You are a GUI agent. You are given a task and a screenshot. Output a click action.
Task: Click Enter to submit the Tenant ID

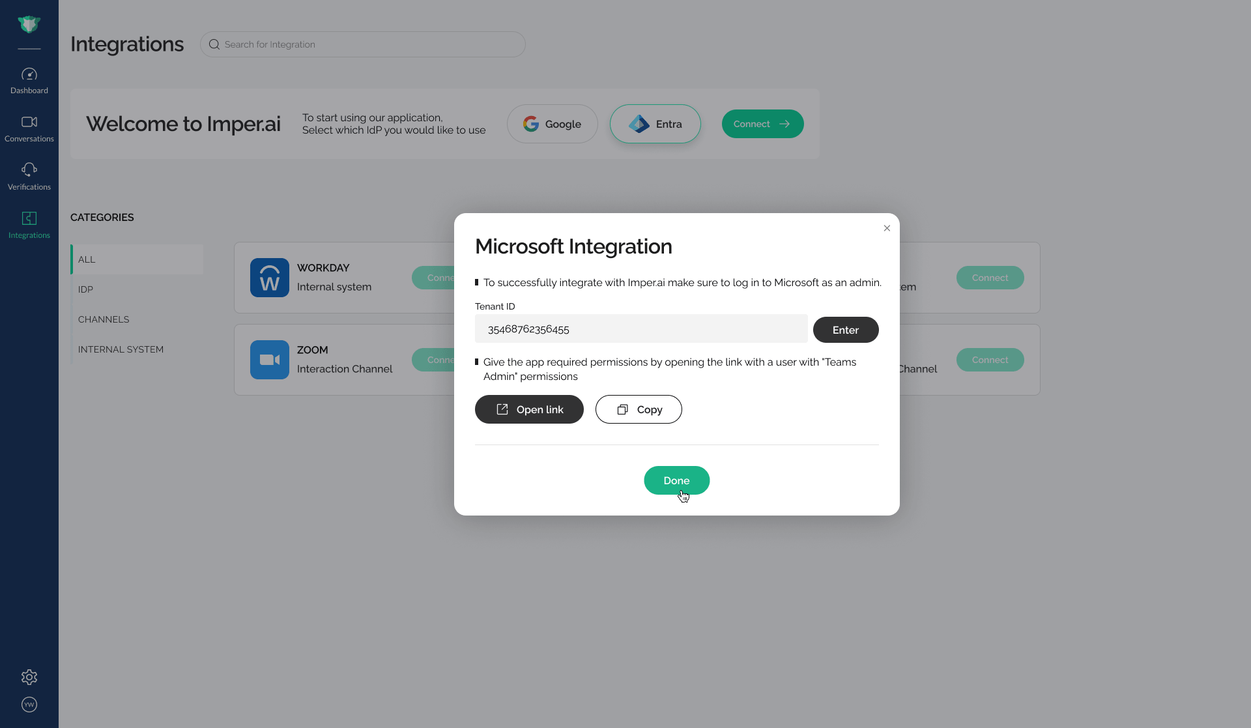coord(845,329)
